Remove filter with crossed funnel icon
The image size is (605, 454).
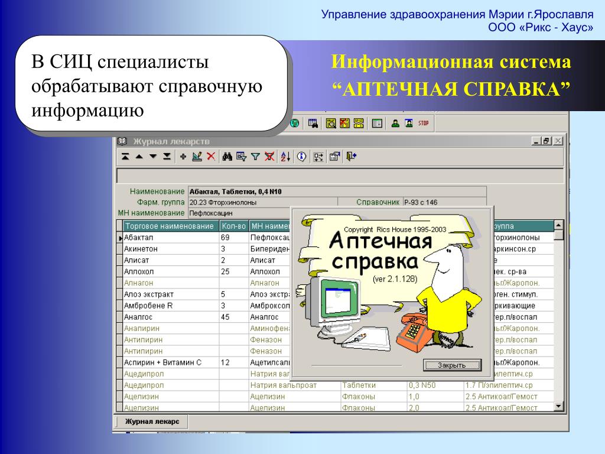(269, 157)
